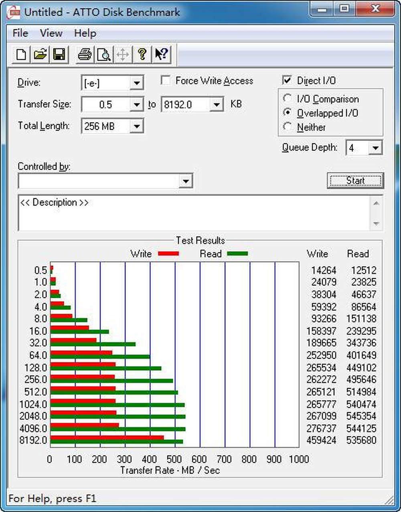
Task: Open the Help menu
Action: click(x=85, y=33)
